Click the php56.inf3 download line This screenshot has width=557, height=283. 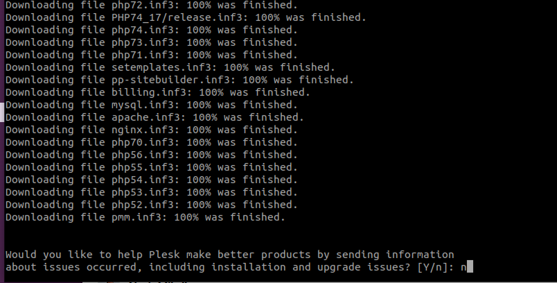(x=151, y=155)
